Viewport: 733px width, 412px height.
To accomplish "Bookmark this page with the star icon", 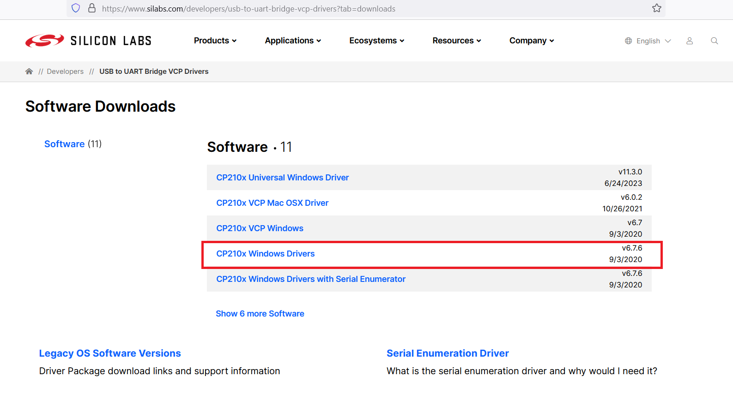I will pyautogui.click(x=657, y=8).
